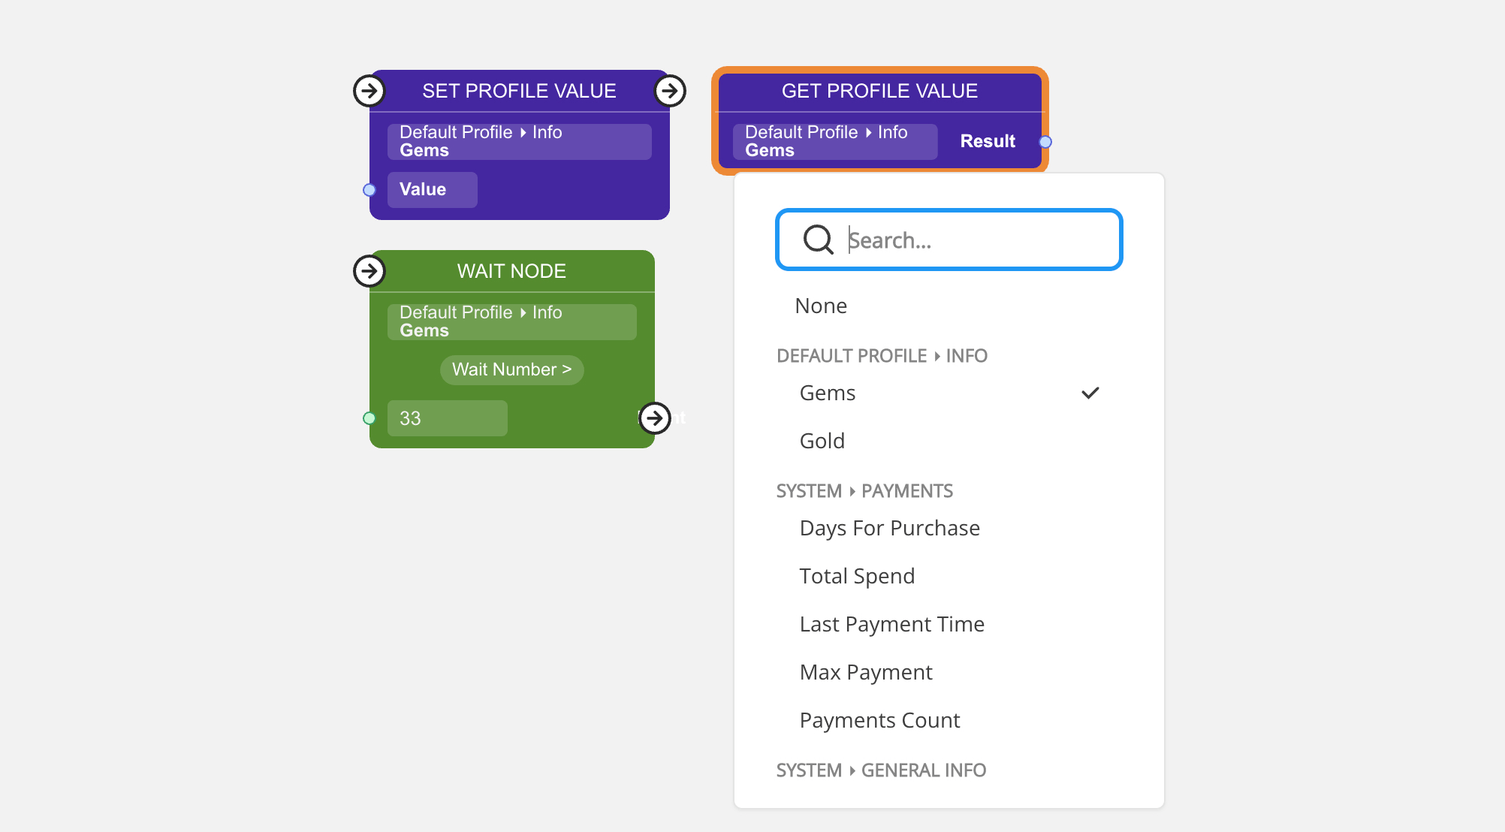
Task: Open the Gems field selector on WAIT NODE
Action: pyautogui.click(x=511, y=321)
